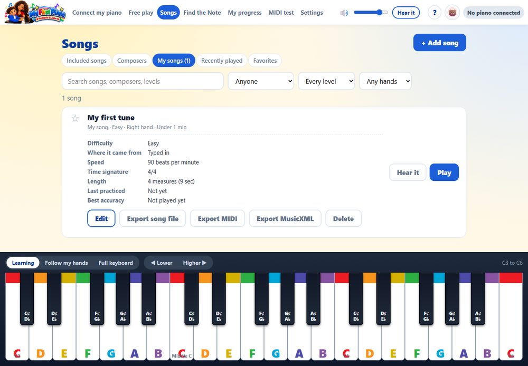Click the '1 song' count text
The width and height of the screenshot is (528, 366).
coord(71,98)
